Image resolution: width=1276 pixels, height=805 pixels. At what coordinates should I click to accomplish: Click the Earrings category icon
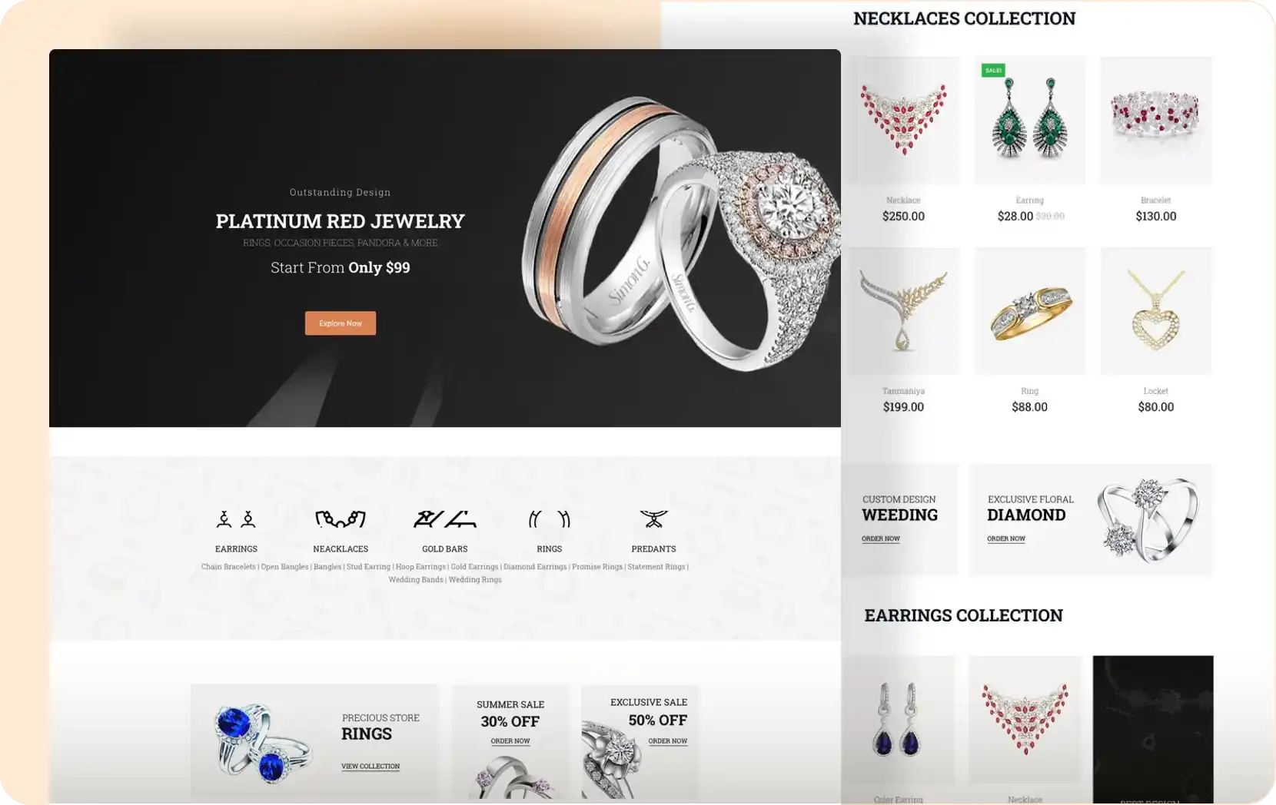(236, 520)
